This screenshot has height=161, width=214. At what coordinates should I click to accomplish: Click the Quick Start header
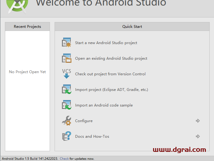(x=132, y=27)
